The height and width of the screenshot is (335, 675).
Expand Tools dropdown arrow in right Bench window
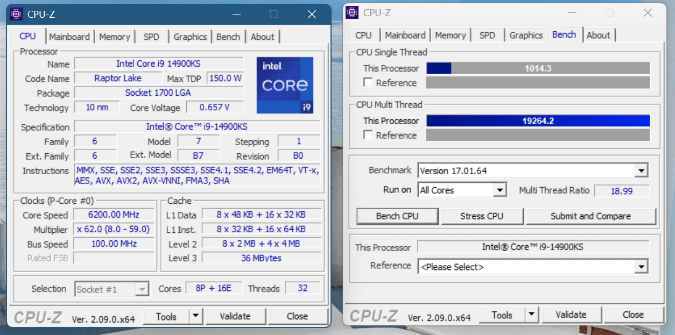click(531, 315)
